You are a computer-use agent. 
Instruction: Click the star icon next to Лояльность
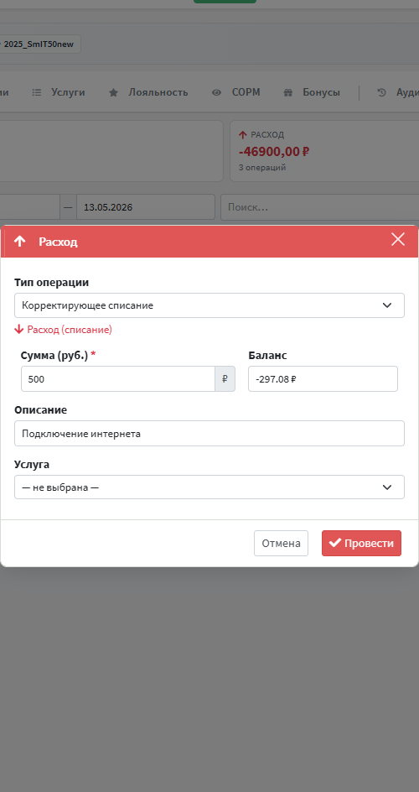coord(114,92)
